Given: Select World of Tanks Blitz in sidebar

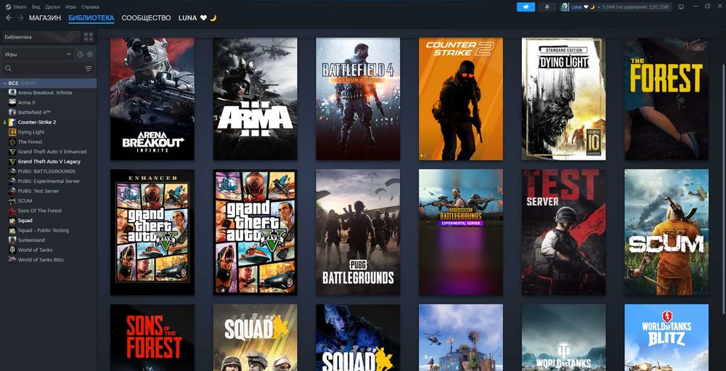Looking at the screenshot, I should click(x=41, y=260).
